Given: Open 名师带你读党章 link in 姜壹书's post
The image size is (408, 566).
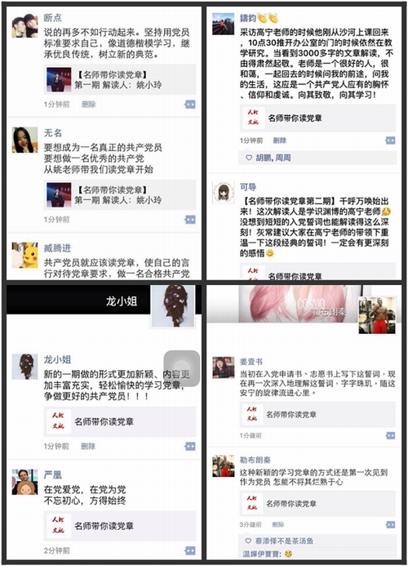Looking at the screenshot, I should (x=317, y=414).
